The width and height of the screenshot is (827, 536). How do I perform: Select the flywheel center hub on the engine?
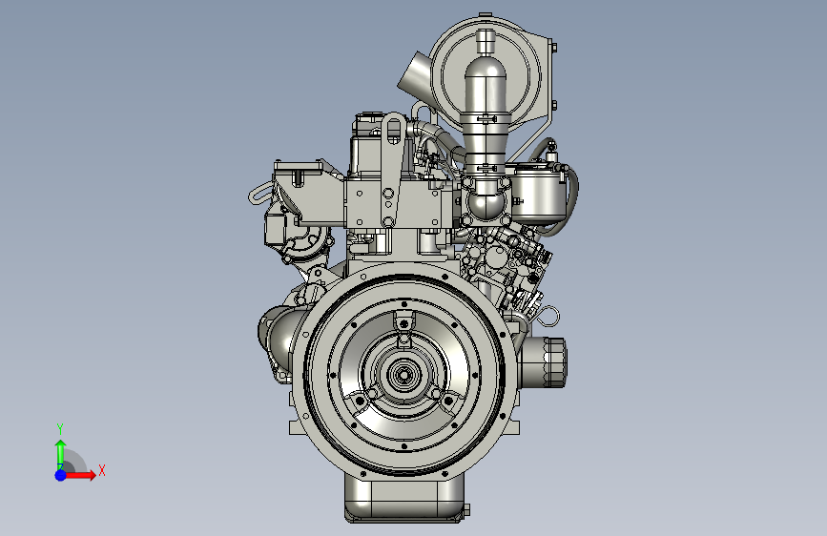[x=404, y=375]
